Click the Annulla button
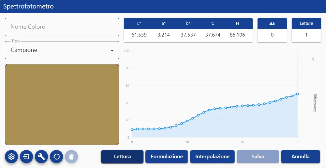The image size is (326, 168). (x=301, y=157)
